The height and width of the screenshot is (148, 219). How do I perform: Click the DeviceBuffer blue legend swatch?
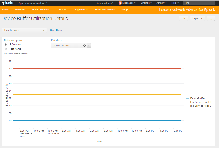pos(188,98)
